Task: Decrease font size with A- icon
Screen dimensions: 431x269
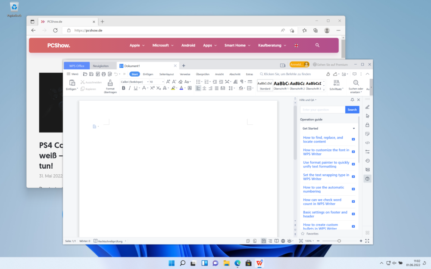Action: point(174,82)
